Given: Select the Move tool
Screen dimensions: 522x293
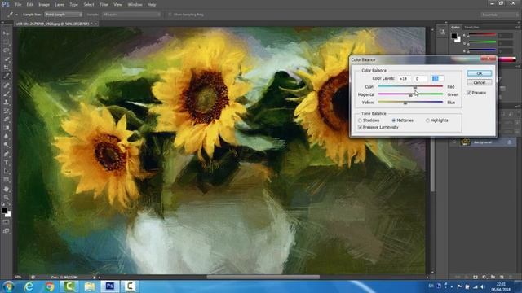Looking at the screenshot, I should 7,33.
